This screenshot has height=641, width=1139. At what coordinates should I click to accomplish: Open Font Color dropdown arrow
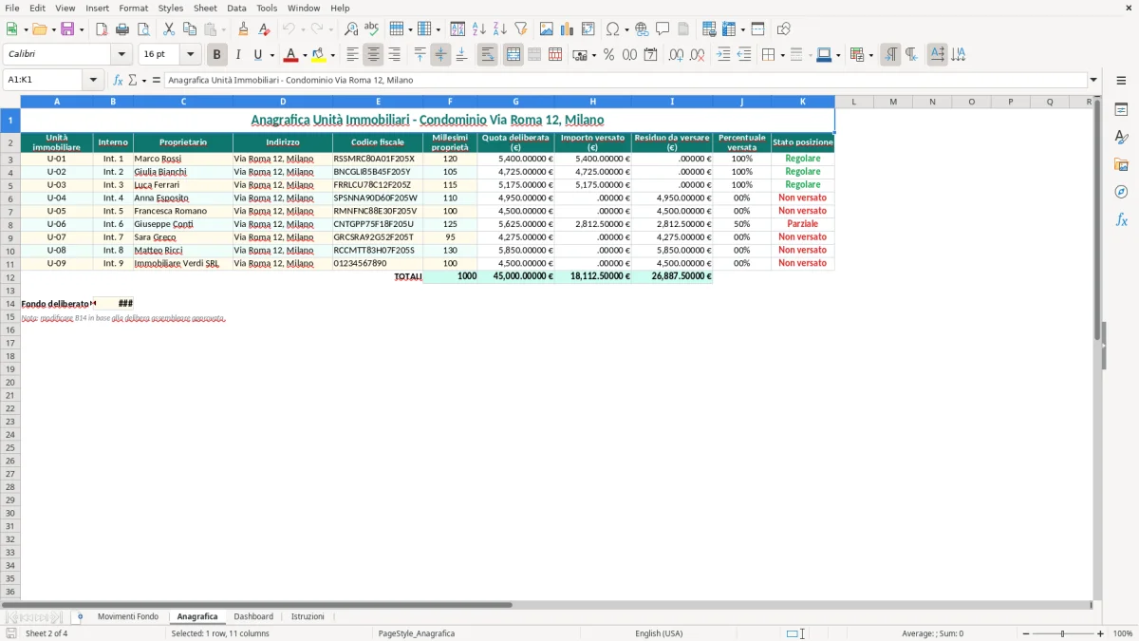tap(305, 55)
